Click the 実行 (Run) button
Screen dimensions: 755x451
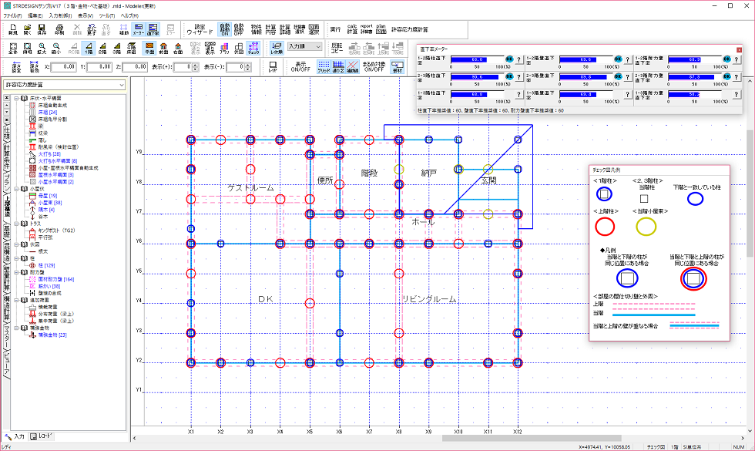(335, 29)
